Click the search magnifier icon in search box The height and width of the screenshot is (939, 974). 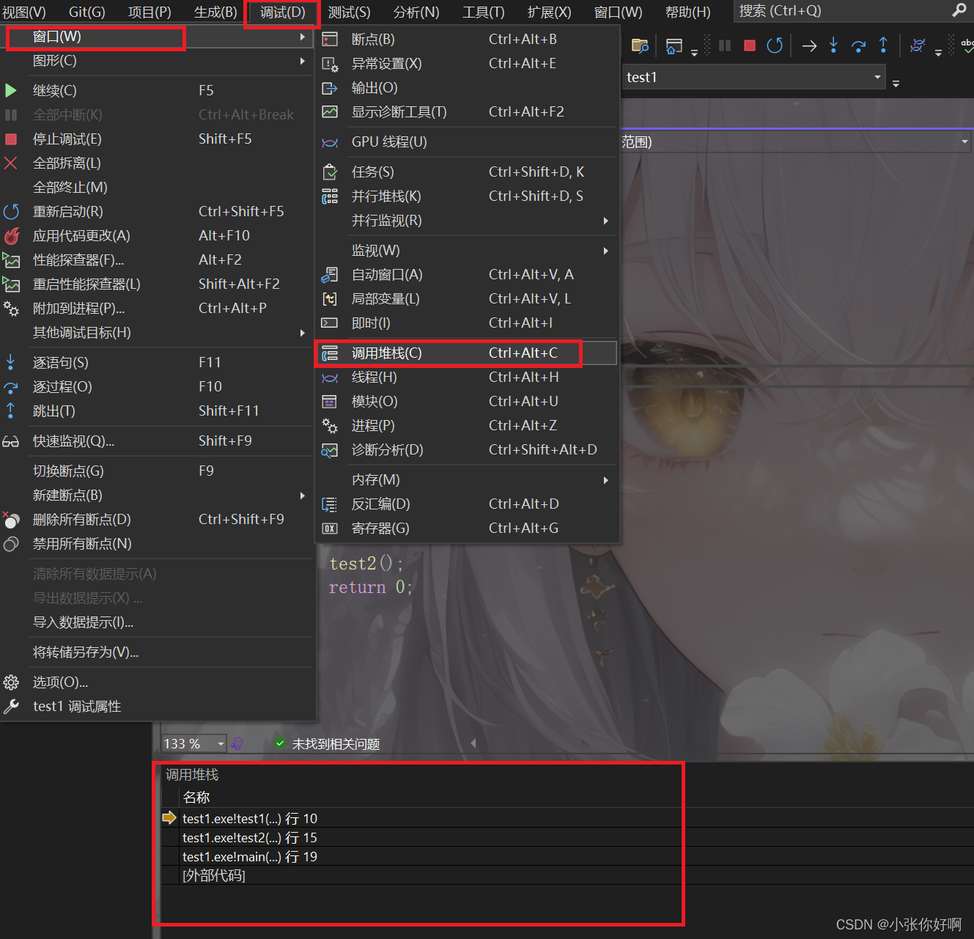959,10
